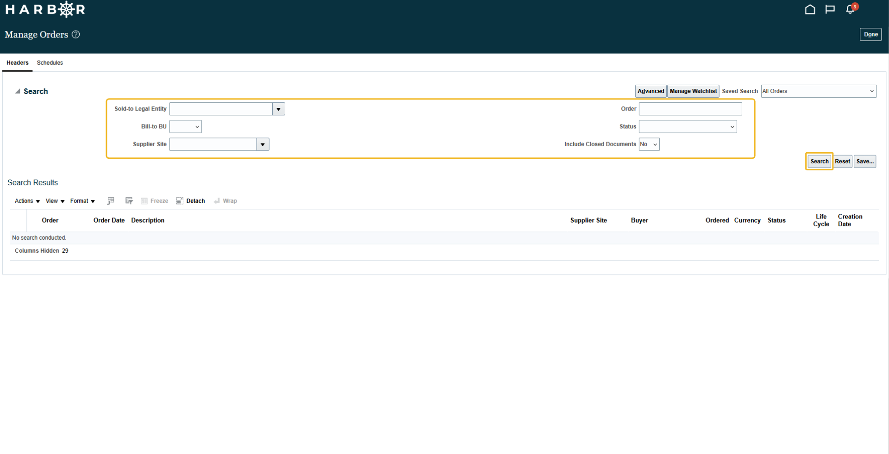Click the Ordered column header
The image size is (889, 454).
[x=717, y=221]
